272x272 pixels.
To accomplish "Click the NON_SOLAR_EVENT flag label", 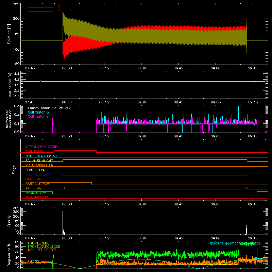I will click(41, 156).
